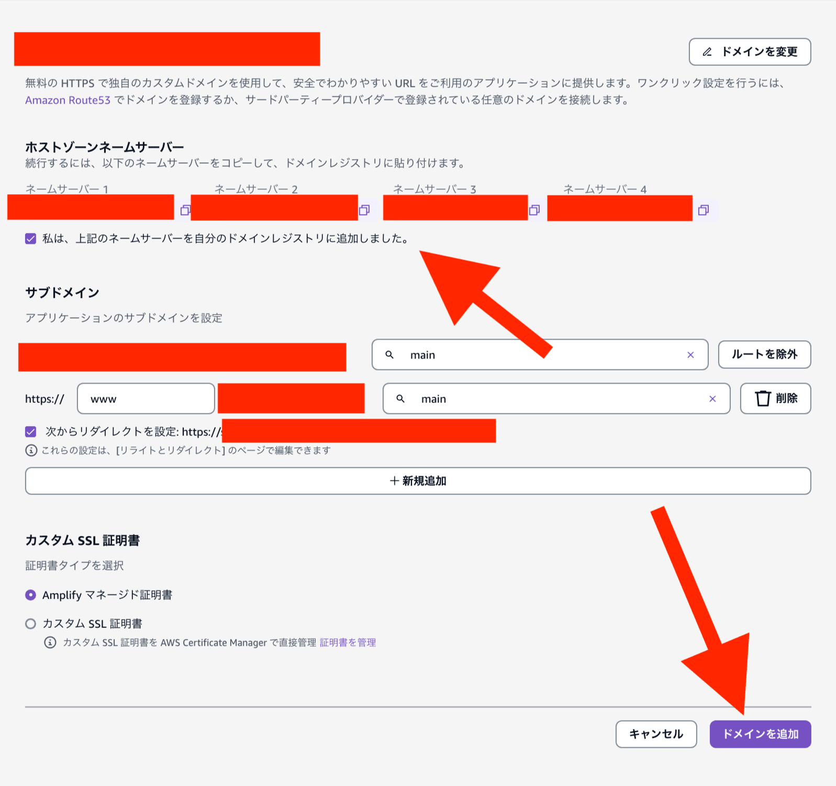Click the キャンセル button
The image size is (836, 786).
pyautogui.click(x=656, y=734)
